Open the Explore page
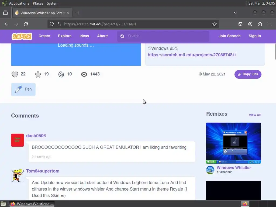This screenshot has height=207, width=276. point(65,36)
